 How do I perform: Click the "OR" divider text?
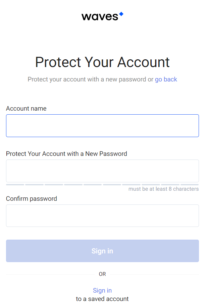[102, 274]
